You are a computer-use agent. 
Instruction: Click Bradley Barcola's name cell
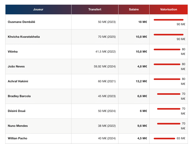(19, 96)
